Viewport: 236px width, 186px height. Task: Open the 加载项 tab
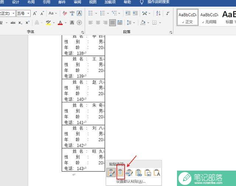click(110, 2)
